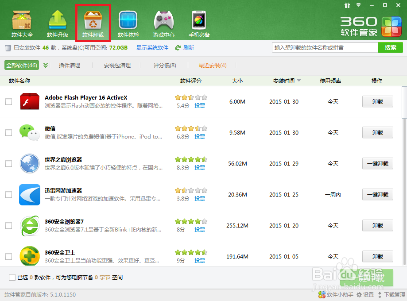Click 投票 vote link for Adobe Flash Player
Viewport: 407px width, 301px height.
[200, 106]
